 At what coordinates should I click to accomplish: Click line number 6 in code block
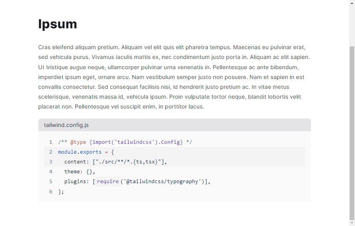[51, 191]
